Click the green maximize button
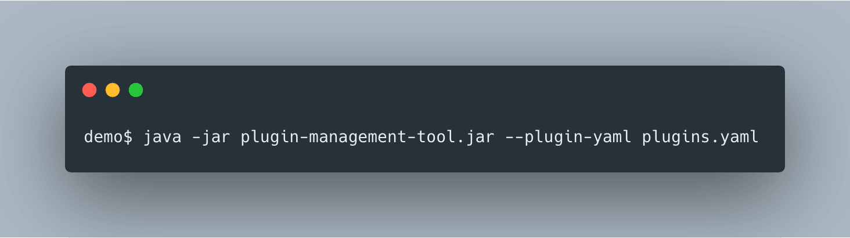 point(136,90)
